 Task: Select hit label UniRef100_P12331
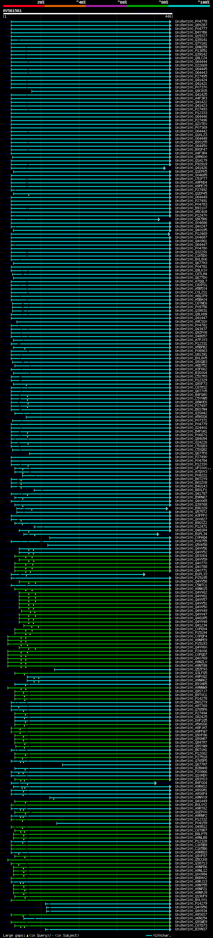tap(191, 343)
